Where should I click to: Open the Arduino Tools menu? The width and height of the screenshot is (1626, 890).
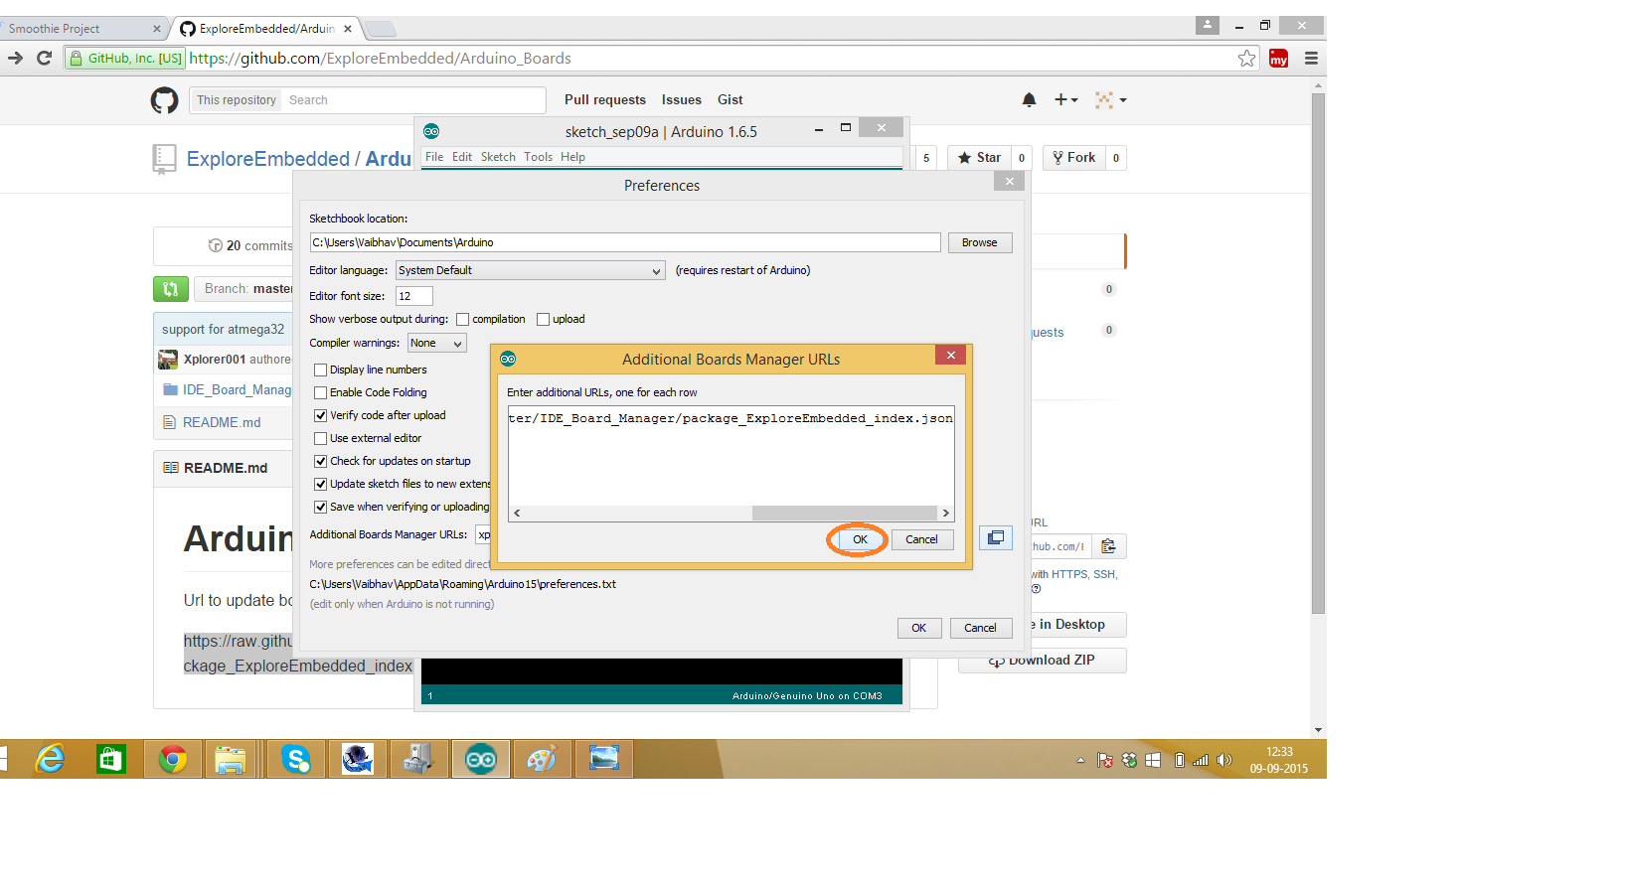pyautogui.click(x=538, y=157)
